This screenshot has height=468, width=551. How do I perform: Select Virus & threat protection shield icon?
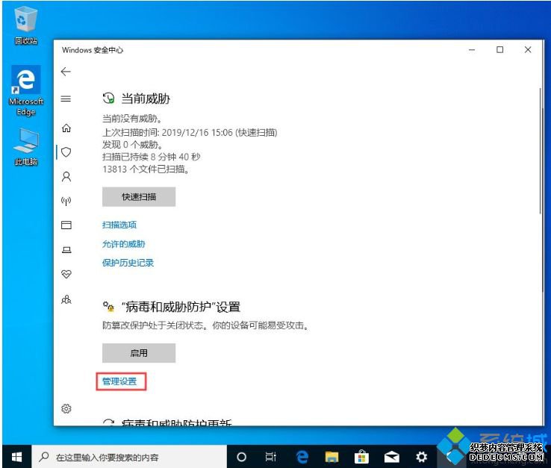pyautogui.click(x=66, y=152)
